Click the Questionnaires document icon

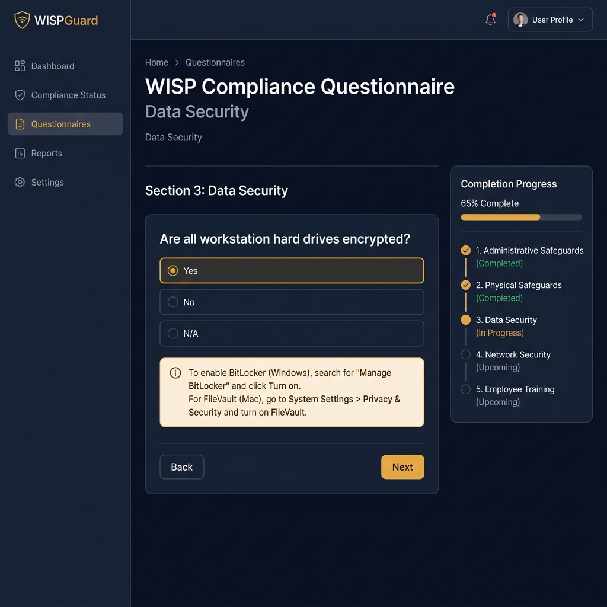20,124
